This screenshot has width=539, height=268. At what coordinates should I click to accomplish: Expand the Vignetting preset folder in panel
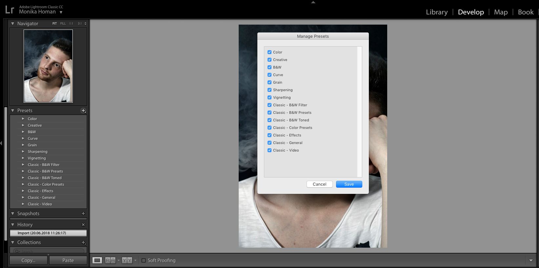(23, 158)
